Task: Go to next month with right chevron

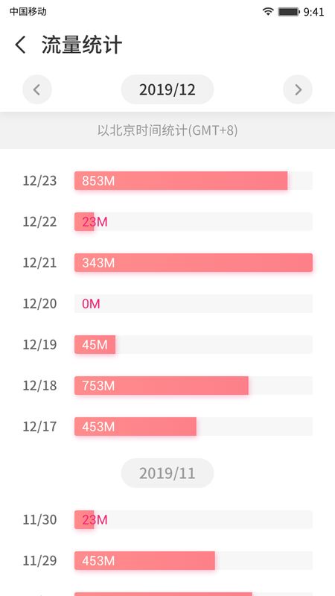Action: coord(298,89)
